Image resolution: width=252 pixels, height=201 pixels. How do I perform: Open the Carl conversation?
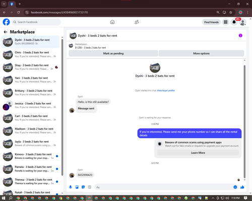pos(30,118)
